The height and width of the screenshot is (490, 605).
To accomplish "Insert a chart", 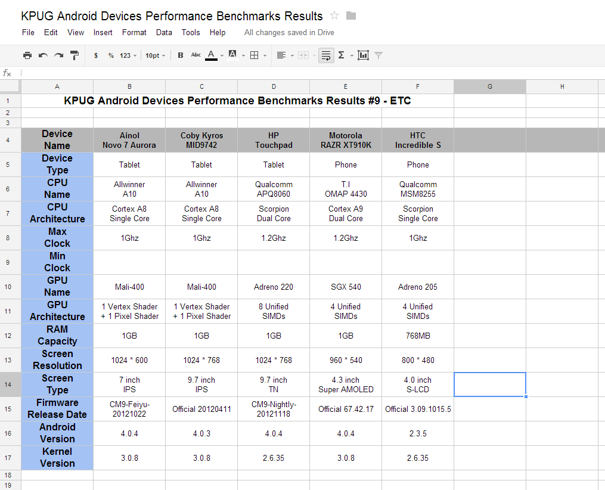I will coord(363,55).
